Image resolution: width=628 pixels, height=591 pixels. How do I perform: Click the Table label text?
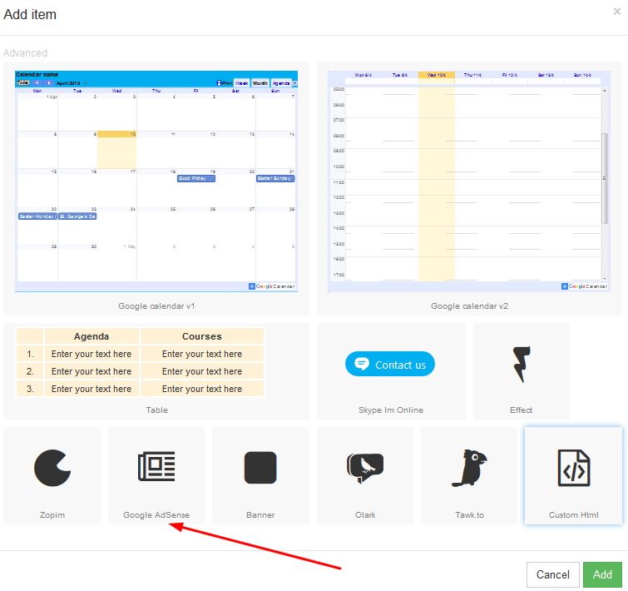click(156, 410)
